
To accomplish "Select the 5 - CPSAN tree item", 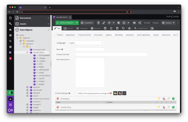I will pyautogui.click(x=40, y=73).
